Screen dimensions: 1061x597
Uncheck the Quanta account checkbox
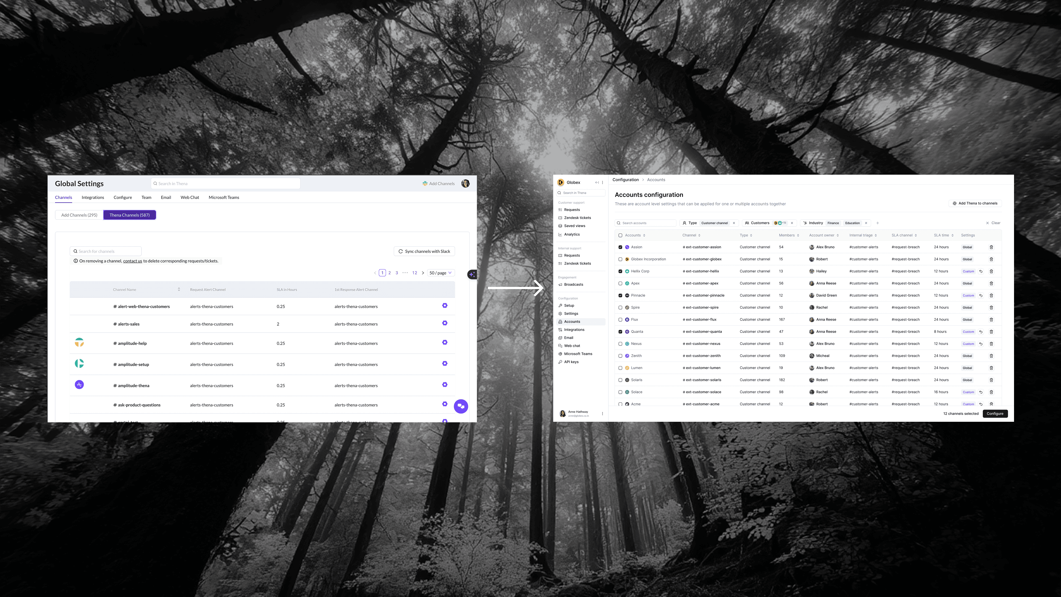coord(620,332)
